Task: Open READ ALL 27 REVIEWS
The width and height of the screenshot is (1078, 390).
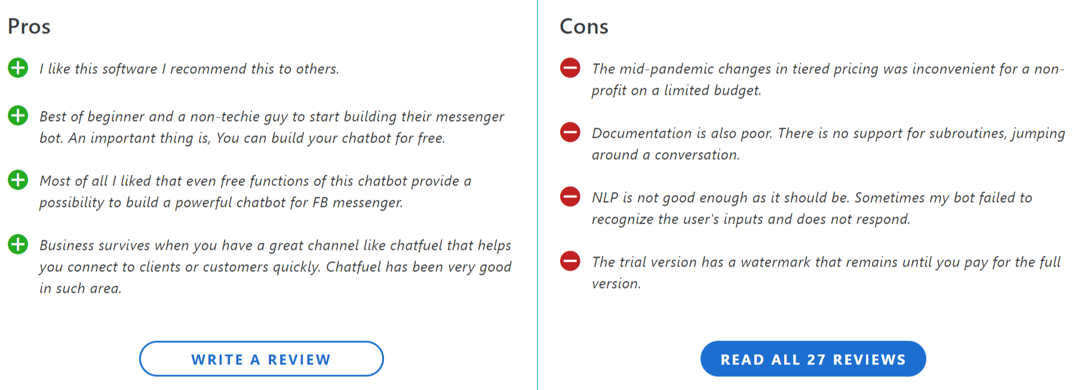Action: click(x=813, y=358)
